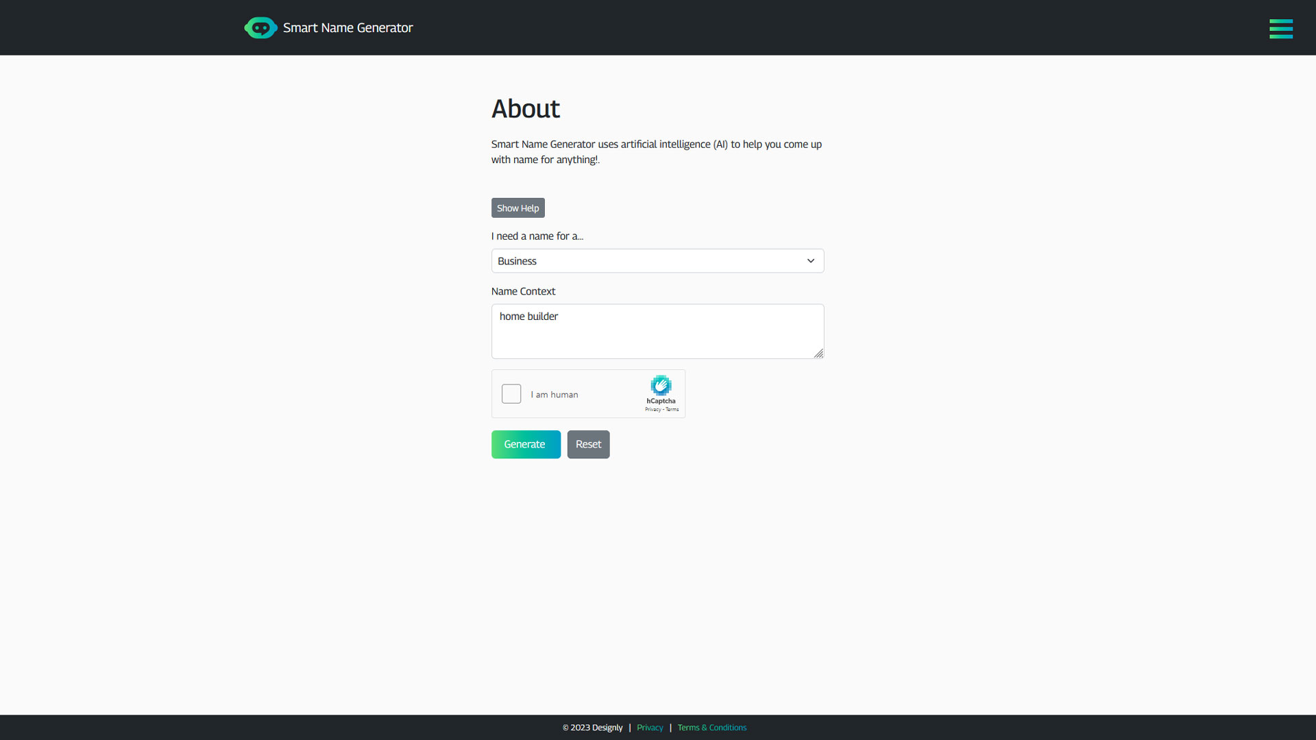Click the Reset button
The image size is (1316, 740).
pos(588,444)
